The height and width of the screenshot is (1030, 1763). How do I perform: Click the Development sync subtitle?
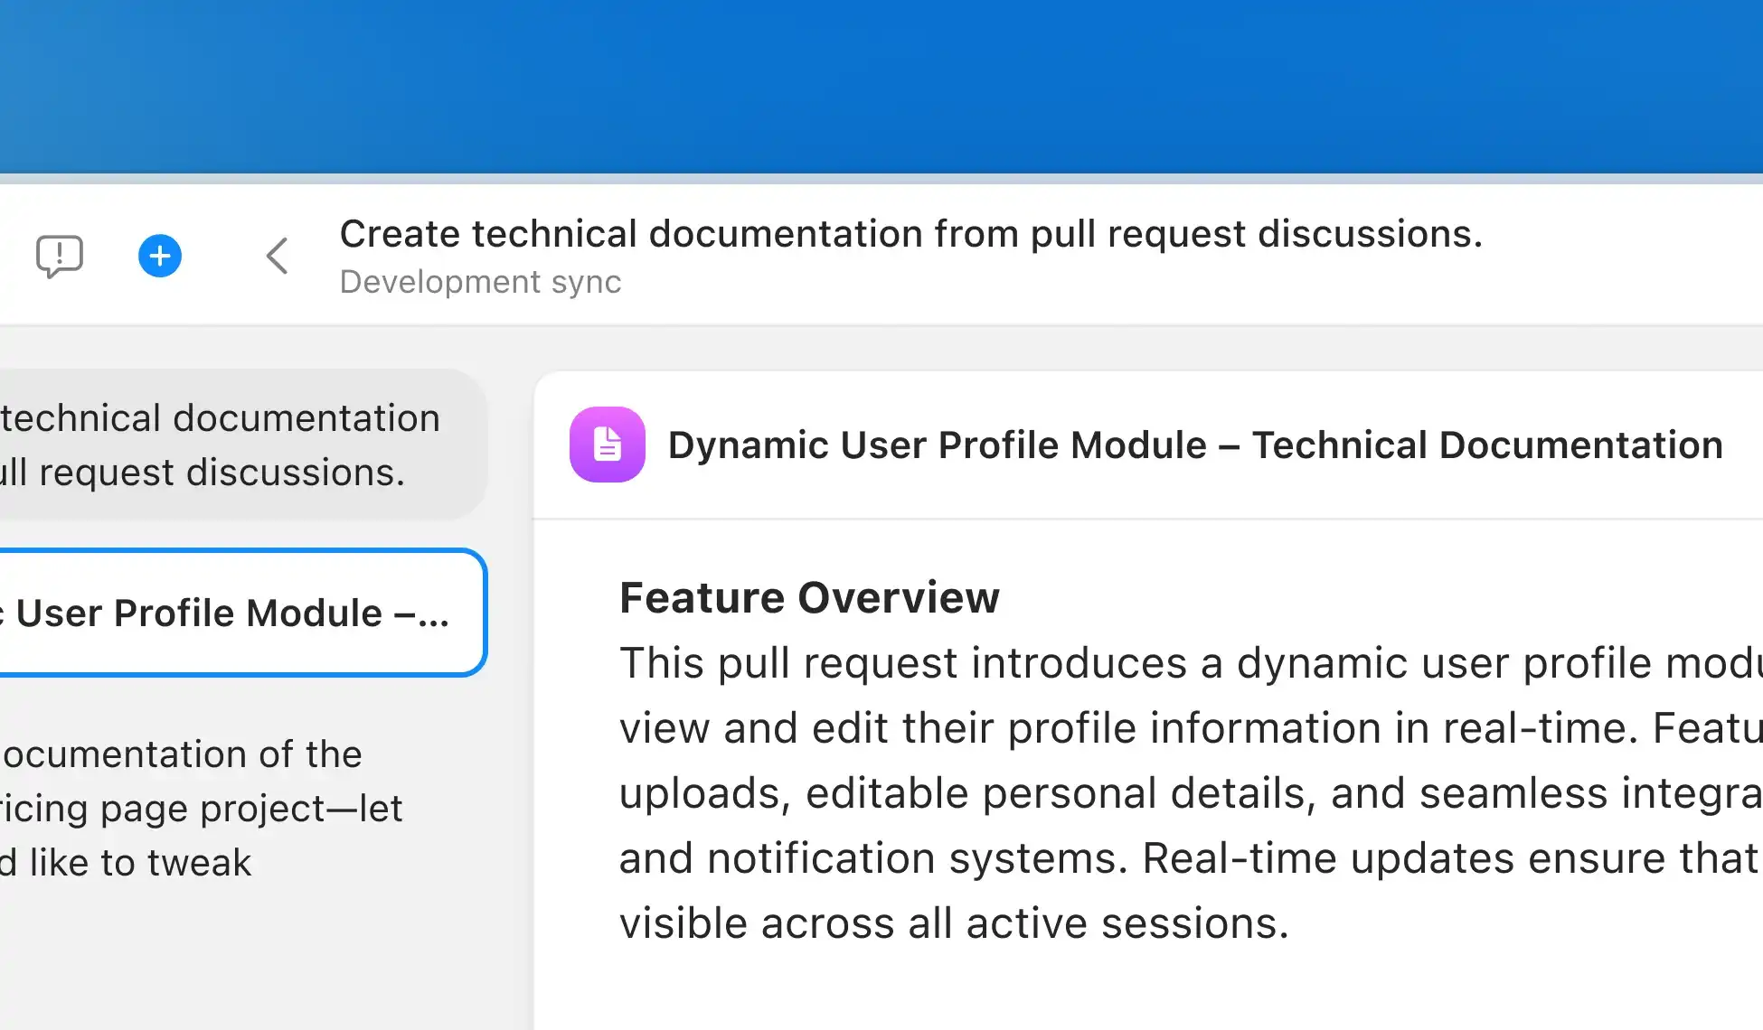tap(480, 282)
